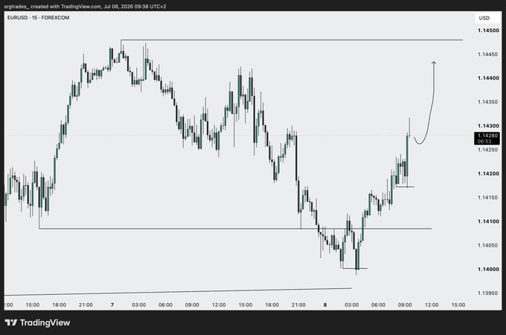Viewport: 506px width, 335px height.
Task: Click the current price label 1.14280
Action: 487,136
